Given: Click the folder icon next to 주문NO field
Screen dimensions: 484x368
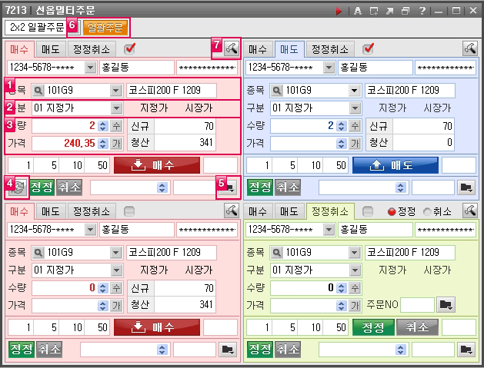Looking at the screenshot, I should (x=445, y=305).
